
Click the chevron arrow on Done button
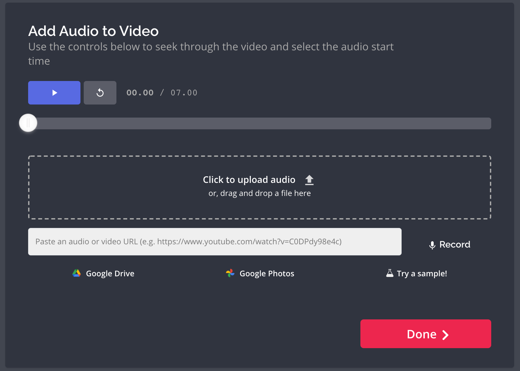[445, 335]
